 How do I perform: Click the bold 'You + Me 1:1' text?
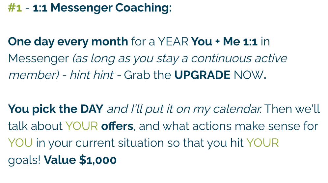224,41
